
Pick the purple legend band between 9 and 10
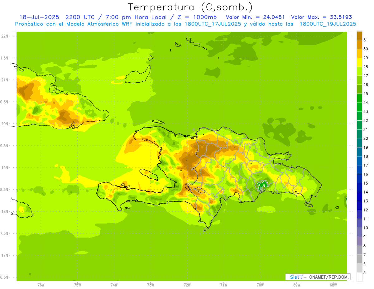359,232
